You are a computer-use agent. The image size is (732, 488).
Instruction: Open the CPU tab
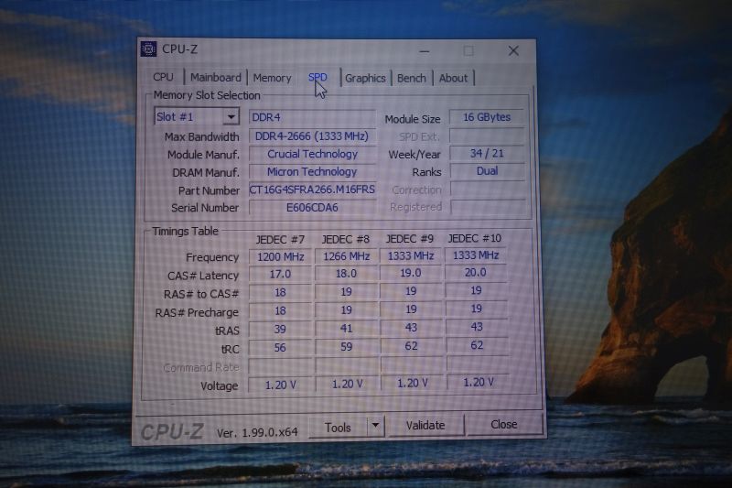(x=164, y=77)
